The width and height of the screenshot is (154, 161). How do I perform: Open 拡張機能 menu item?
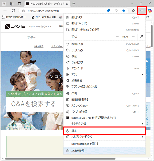tap(104, 80)
